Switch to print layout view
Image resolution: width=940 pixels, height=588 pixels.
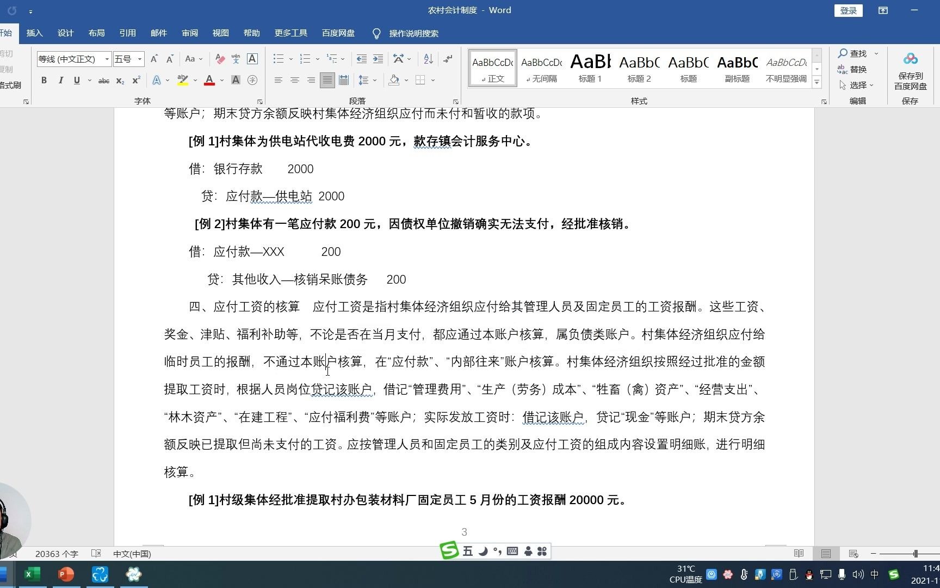click(826, 554)
